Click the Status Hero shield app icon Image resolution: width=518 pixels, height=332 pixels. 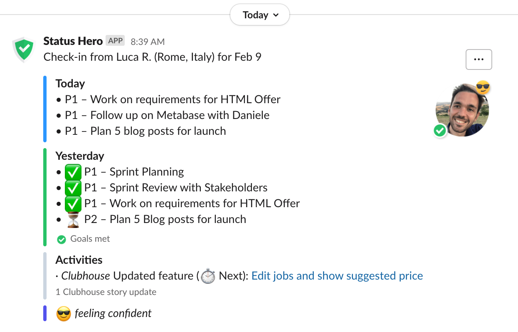[24, 49]
